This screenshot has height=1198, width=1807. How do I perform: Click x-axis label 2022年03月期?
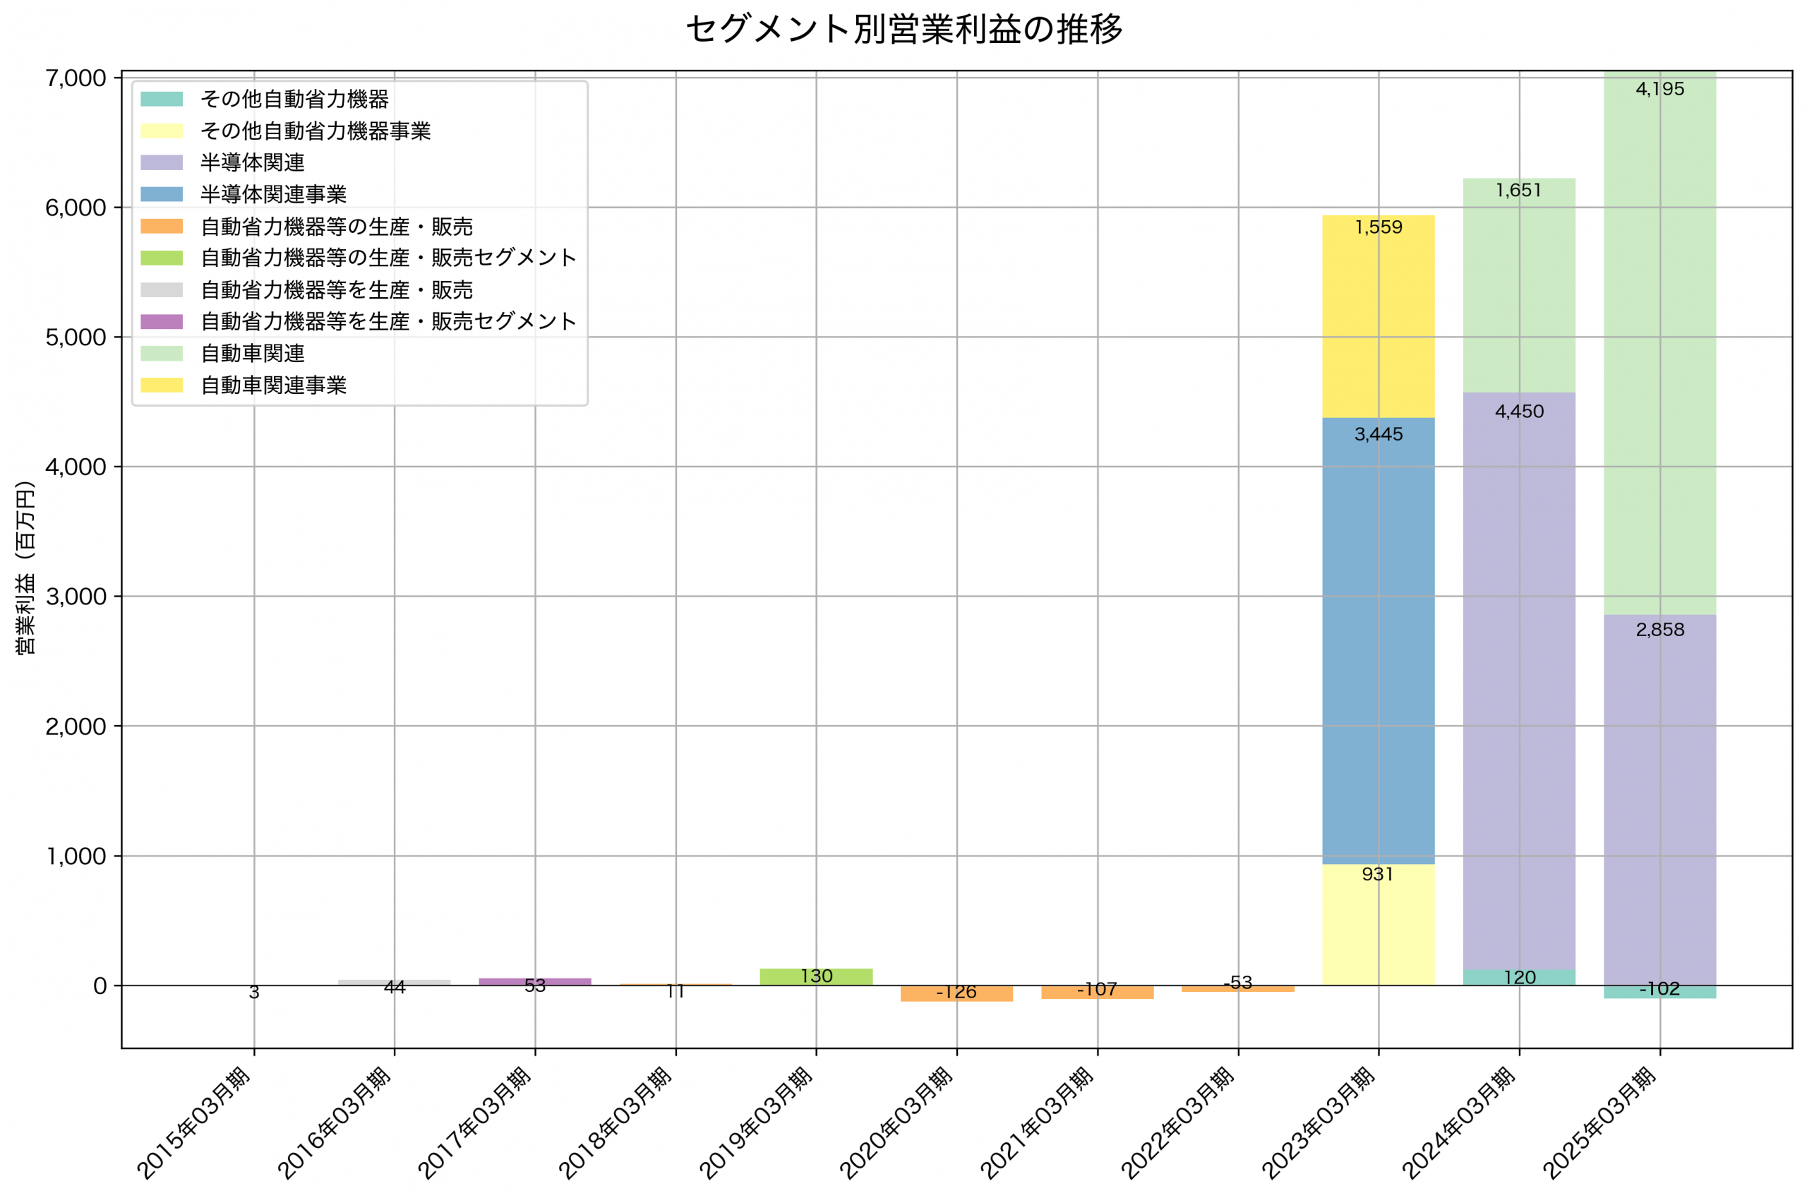1177,1124
